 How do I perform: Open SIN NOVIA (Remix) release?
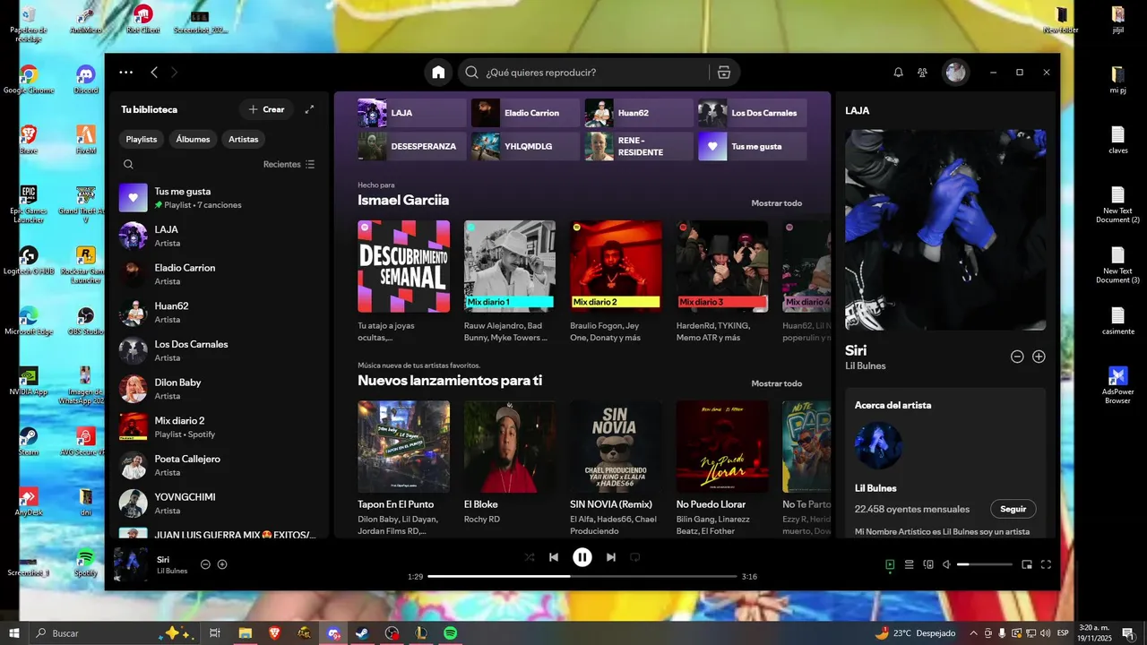click(x=616, y=468)
